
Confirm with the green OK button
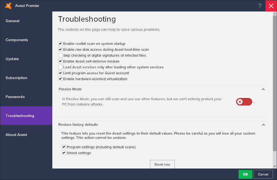[x=246, y=174]
